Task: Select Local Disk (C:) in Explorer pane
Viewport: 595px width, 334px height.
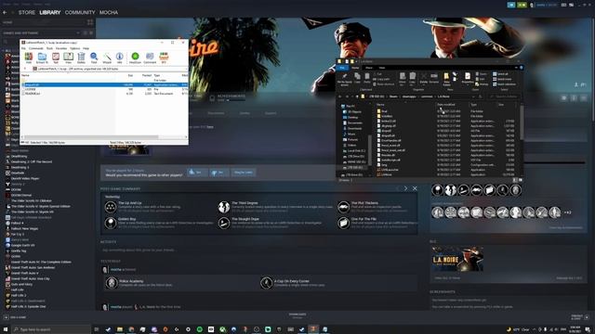Action: point(356,150)
